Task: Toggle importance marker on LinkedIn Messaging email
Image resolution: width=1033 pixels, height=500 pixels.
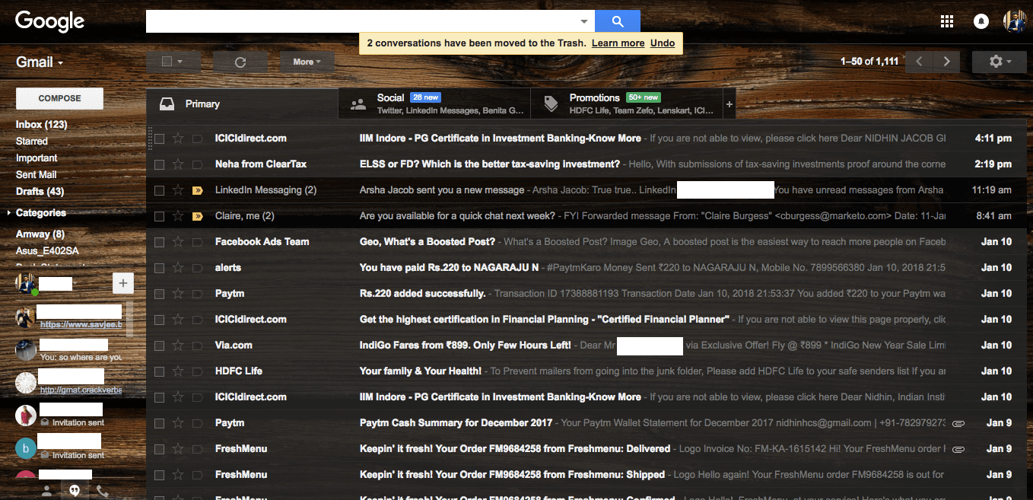Action: (x=198, y=190)
